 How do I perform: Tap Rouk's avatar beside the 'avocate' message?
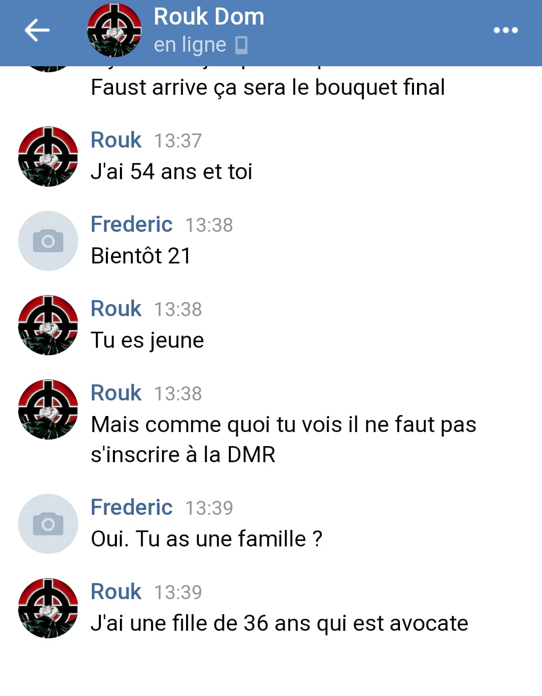(48, 608)
